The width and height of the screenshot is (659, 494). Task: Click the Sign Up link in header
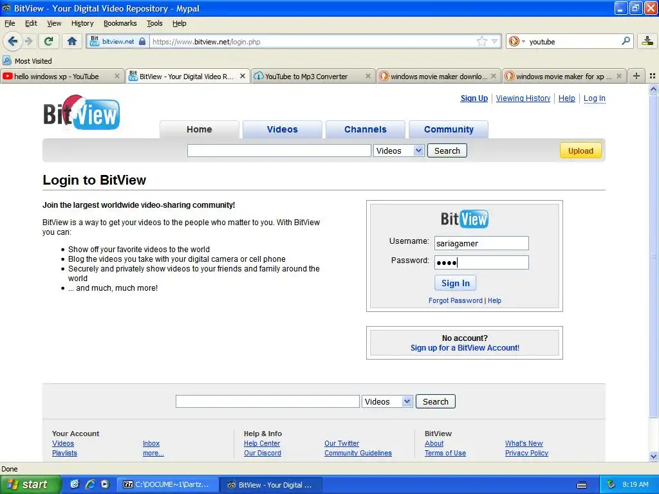(474, 98)
